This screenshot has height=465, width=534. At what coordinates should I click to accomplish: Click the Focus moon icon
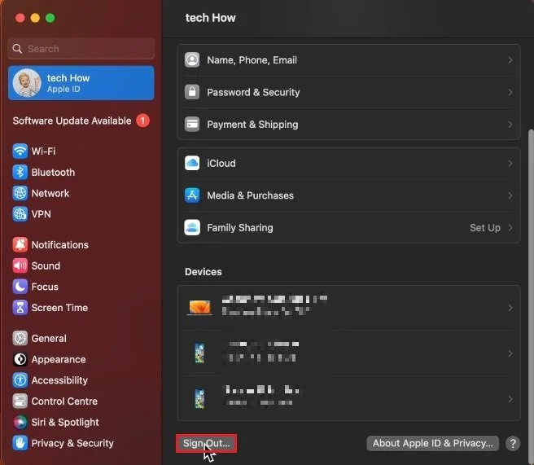tap(20, 287)
